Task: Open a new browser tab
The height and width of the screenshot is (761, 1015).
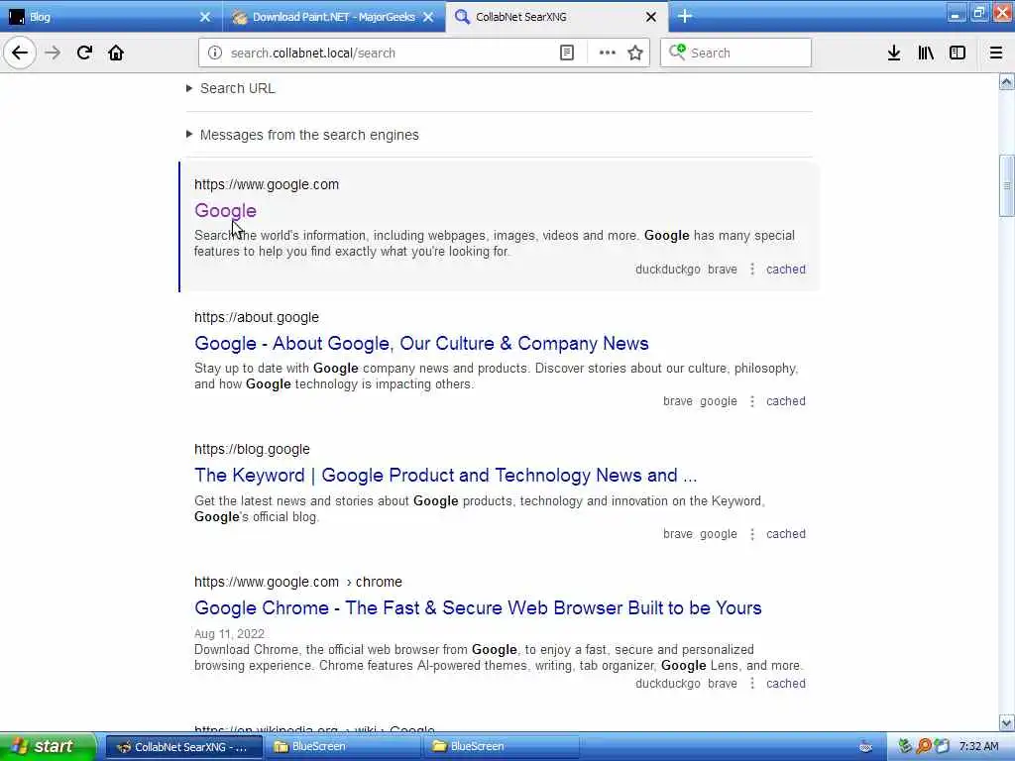Action: tap(685, 16)
